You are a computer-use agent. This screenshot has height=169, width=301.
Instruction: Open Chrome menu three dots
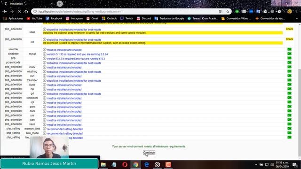click(297, 11)
